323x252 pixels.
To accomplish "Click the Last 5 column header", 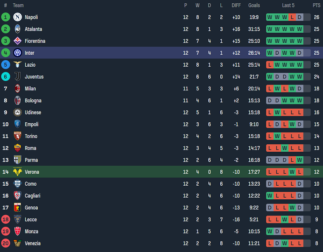I will point(288,5).
